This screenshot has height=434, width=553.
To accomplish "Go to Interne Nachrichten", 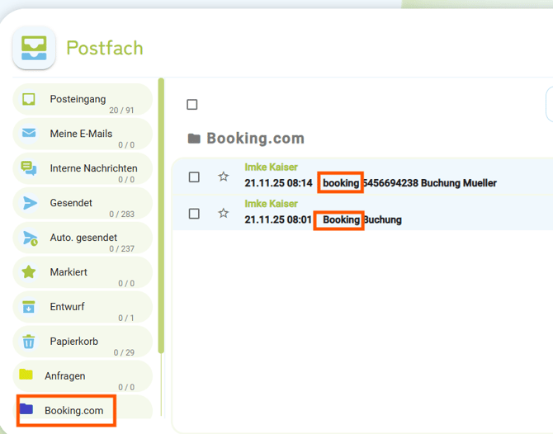I will 83,168.
